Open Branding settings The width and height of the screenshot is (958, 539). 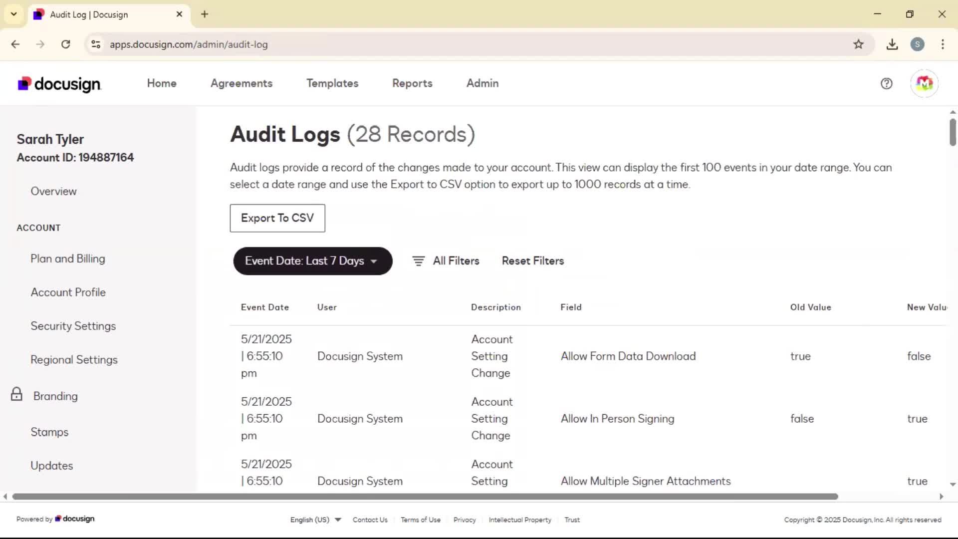coord(55,396)
